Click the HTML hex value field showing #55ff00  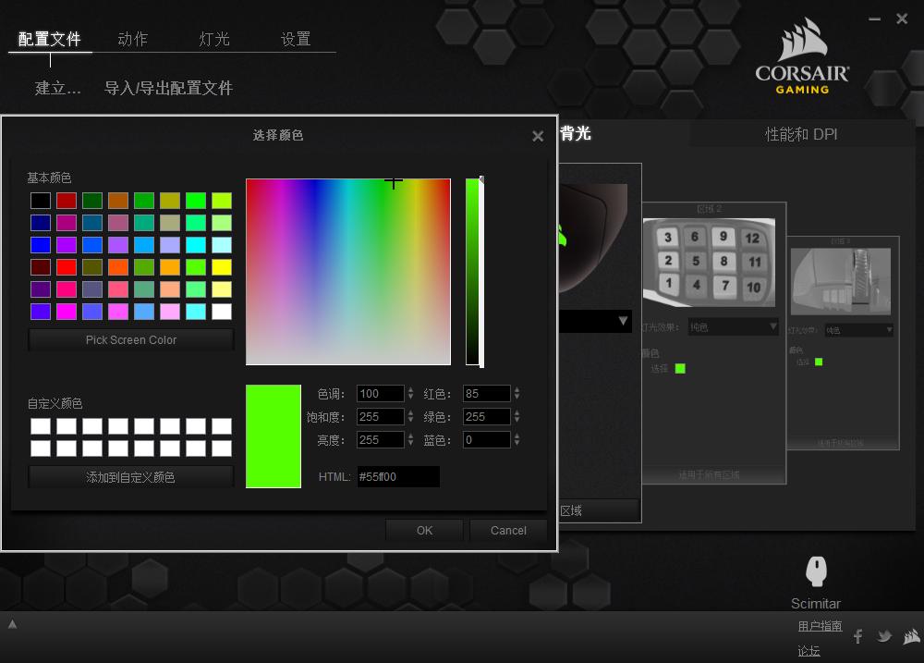[x=397, y=477]
